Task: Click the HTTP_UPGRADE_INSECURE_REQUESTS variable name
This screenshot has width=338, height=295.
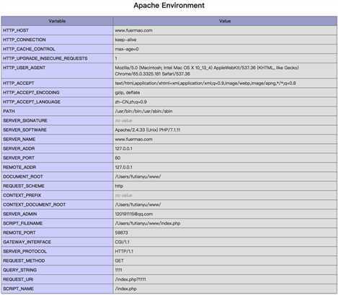Action: pyautogui.click(x=45, y=58)
